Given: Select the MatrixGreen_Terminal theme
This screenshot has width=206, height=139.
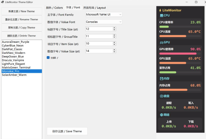Looking at the screenshot, I should (22, 67).
